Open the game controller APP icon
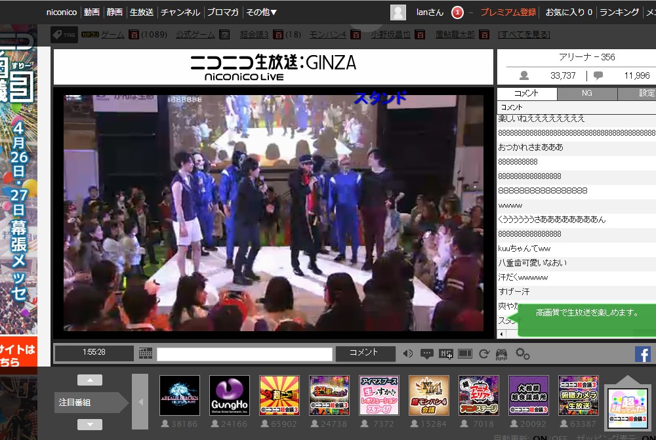 click(501, 354)
